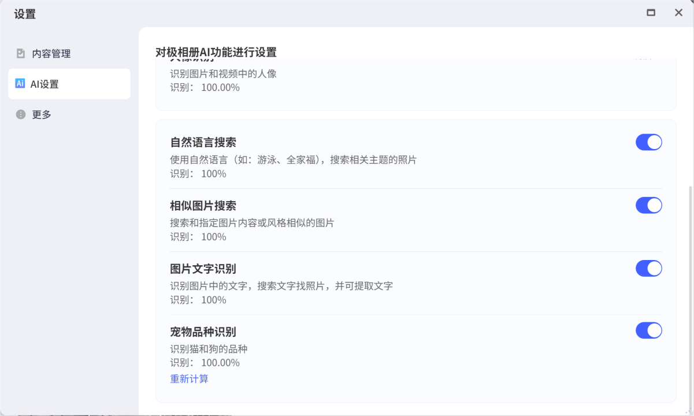Click the 更多 three-dot circle icon
This screenshot has width=694, height=416.
coord(21,114)
